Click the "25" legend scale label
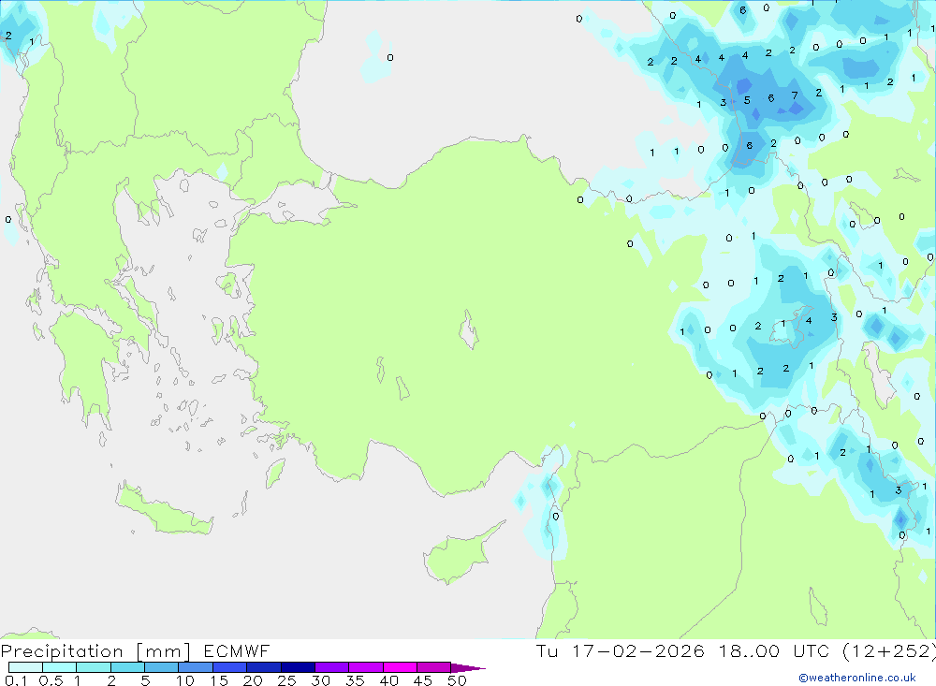This screenshot has width=936, height=686. [x=286, y=680]
